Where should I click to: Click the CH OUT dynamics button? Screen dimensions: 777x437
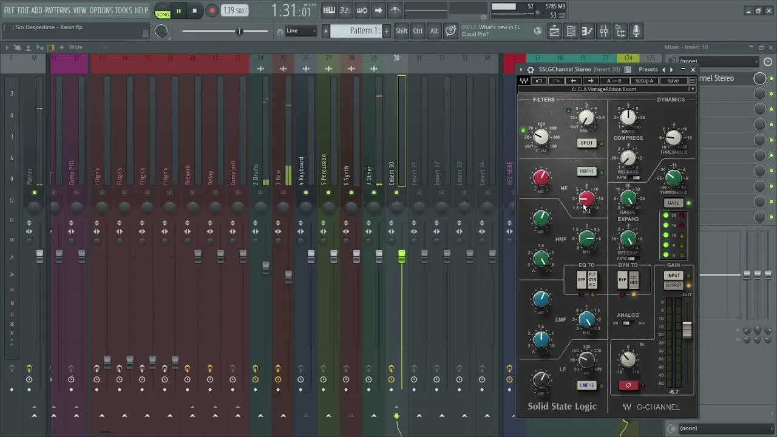pyautogui.click(x=633, y=280)
